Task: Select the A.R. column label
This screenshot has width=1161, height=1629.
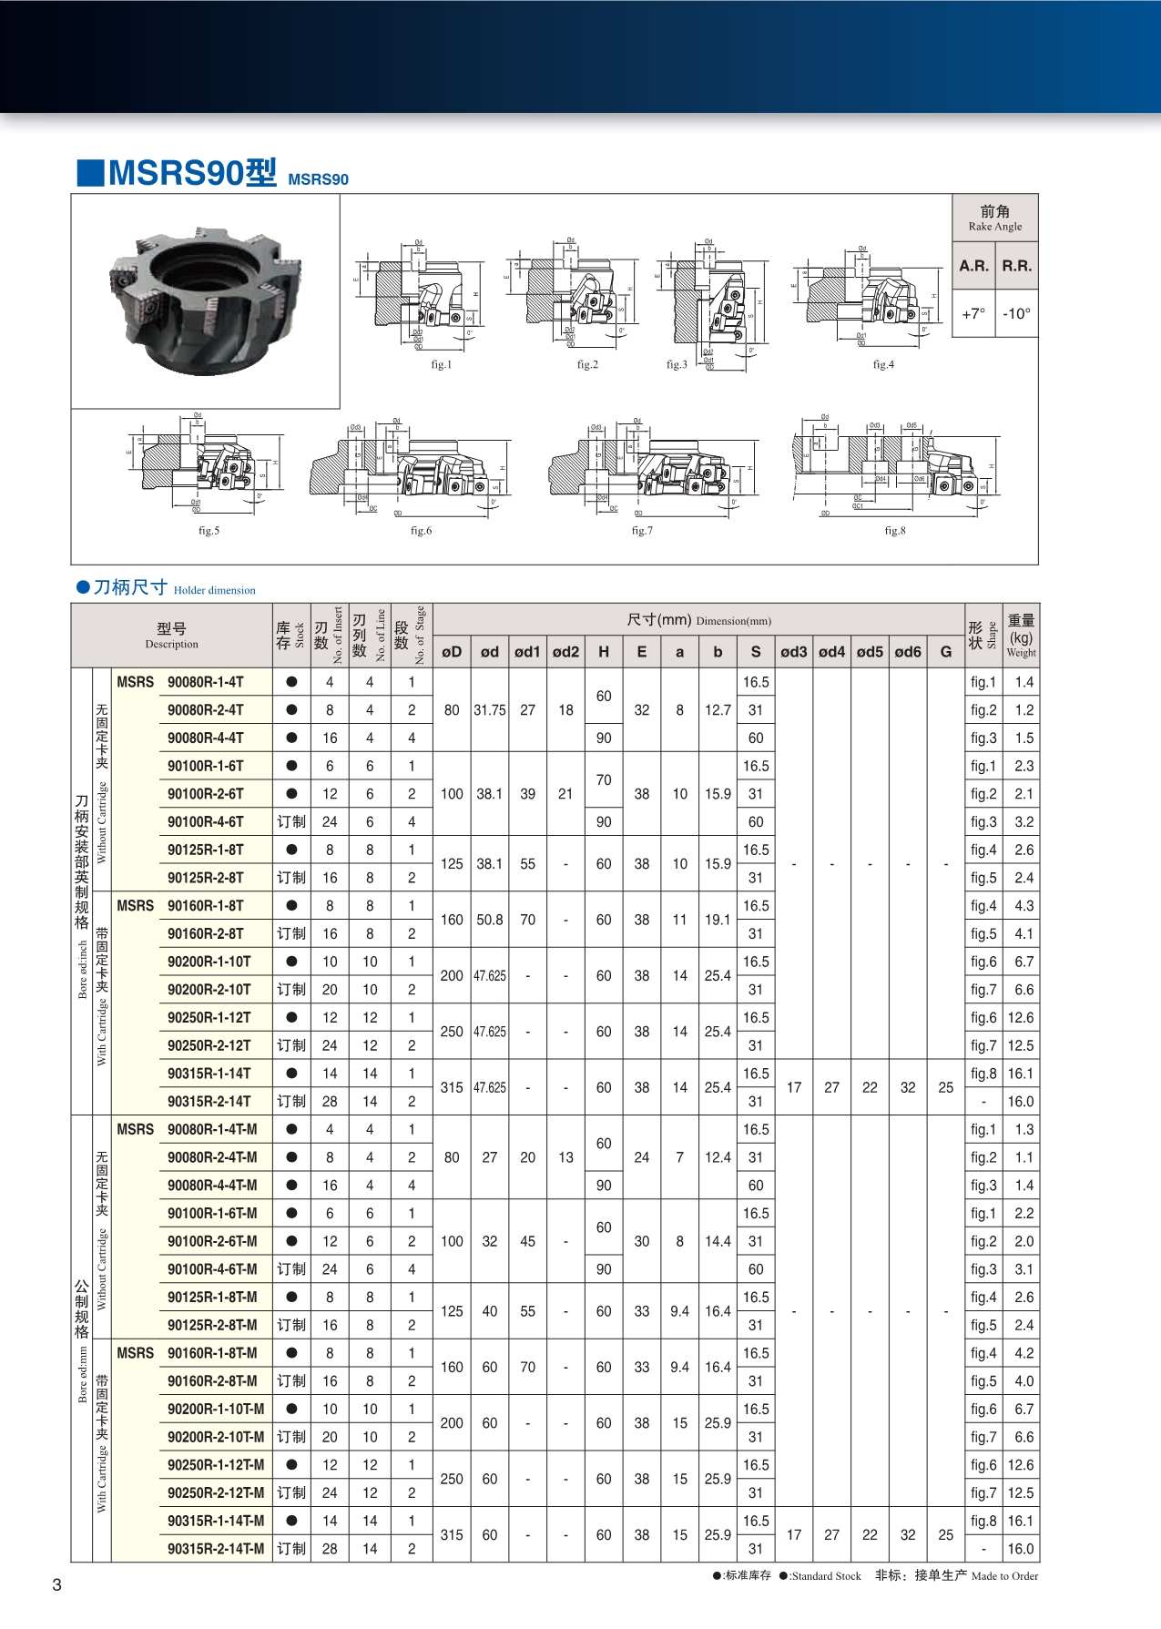Action: point(973,266)
